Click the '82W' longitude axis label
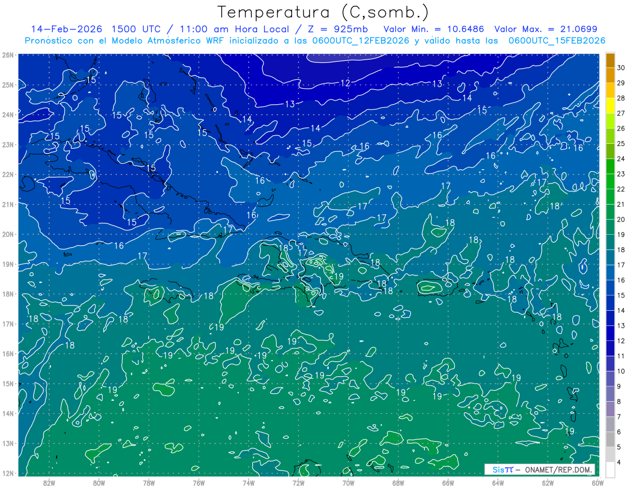The height and width of the screenshot is (490, 635). 49,483
